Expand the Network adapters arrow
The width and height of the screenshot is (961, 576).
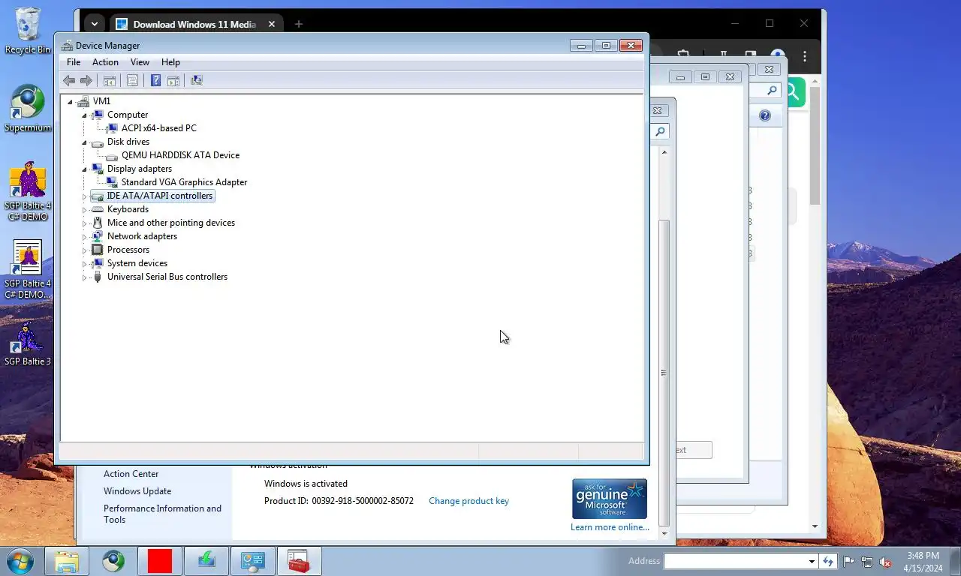pyautogui.click(x=84, y=237)
